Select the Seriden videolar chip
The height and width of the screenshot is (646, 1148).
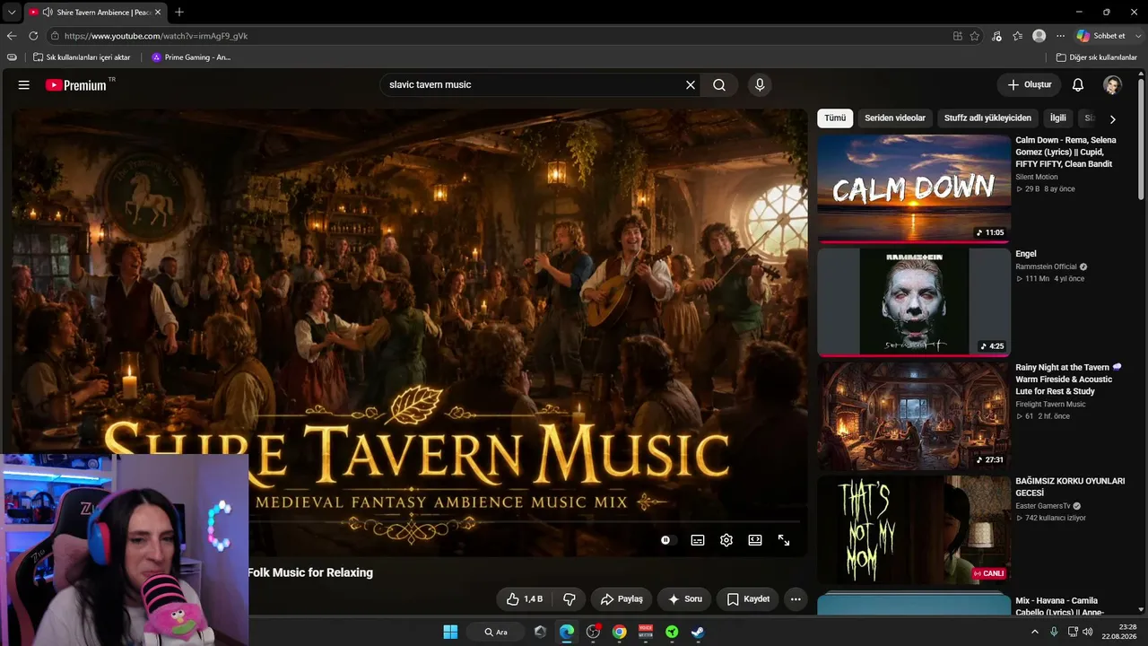coord(895,118)
